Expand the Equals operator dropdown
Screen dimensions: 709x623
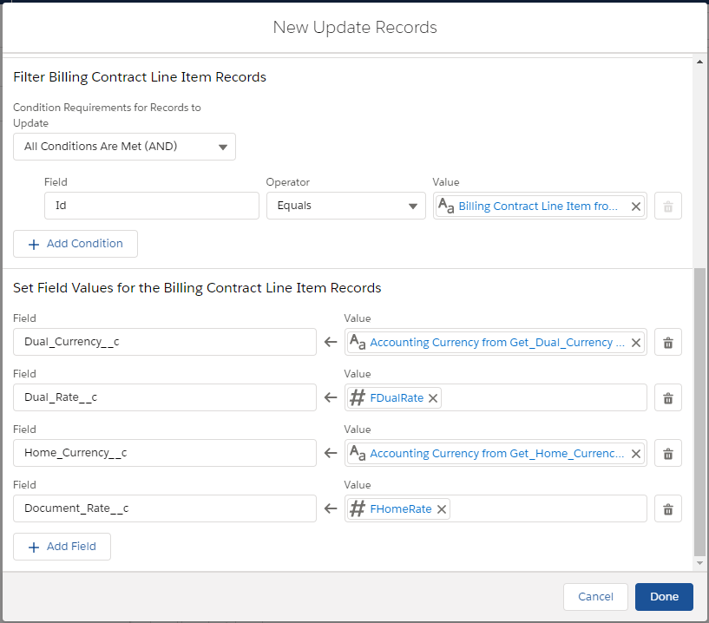[345, 206]
